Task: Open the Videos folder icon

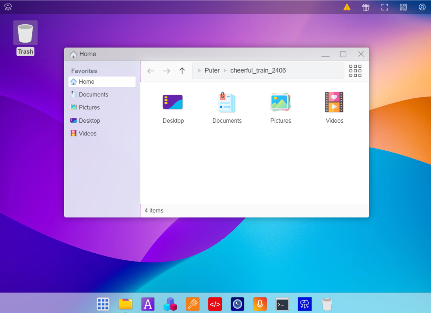Action: tap(334, 102)
